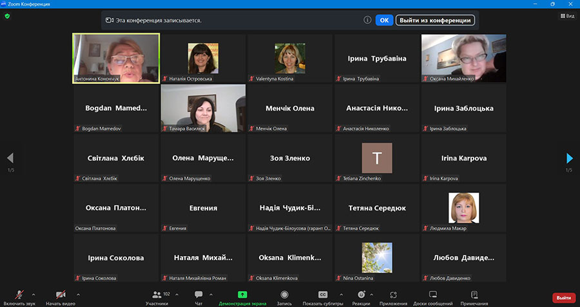This screenshot has height=307, width=580.
Task: Click the Запись record icon
Action: (x=284, y=295)
